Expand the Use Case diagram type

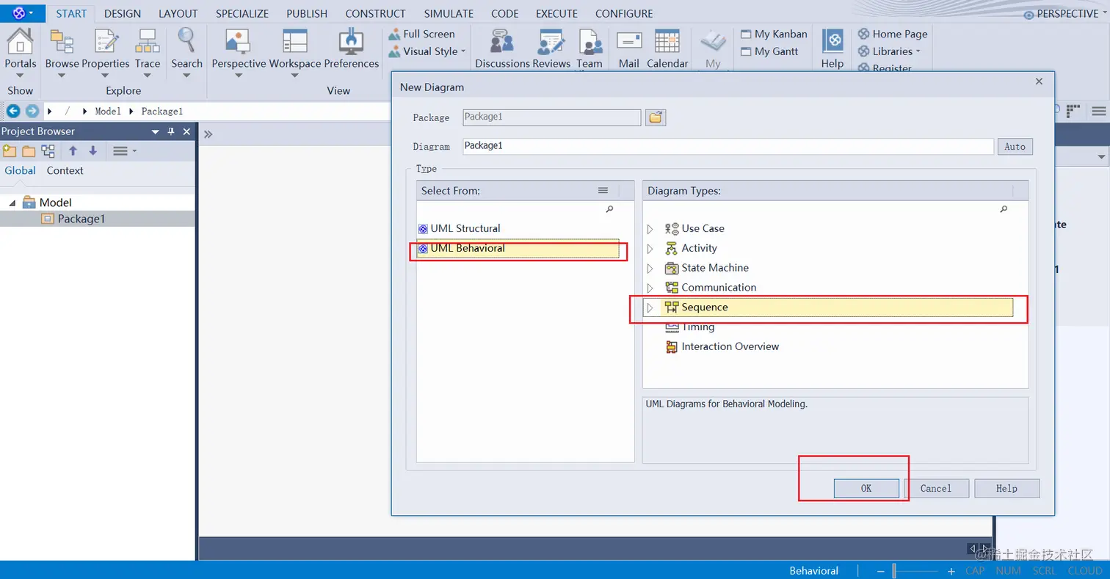650,229
